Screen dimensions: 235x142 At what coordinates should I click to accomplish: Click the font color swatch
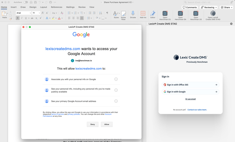[x=59, y=18]
